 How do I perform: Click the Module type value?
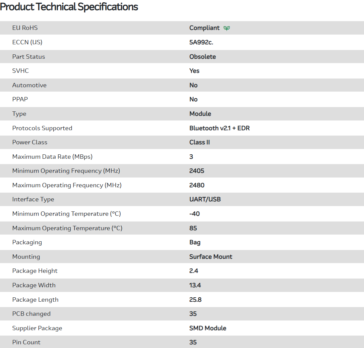[200, 114]
